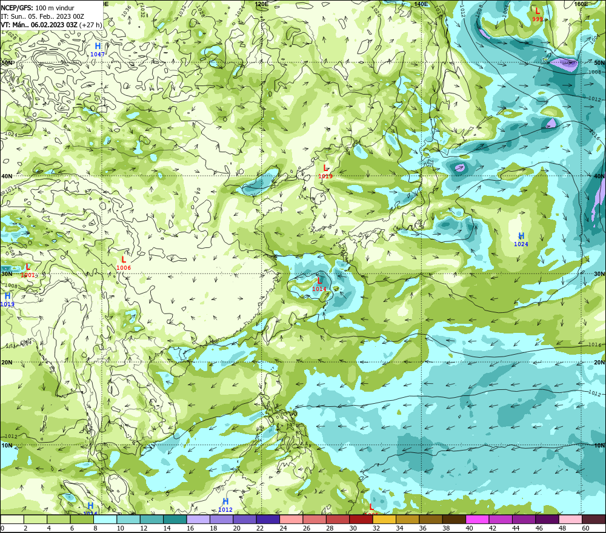Image resolution: width=606 pixels, height=533 pixels.
Task: Pick the cyan 10–12 legend swatch
Action: [x=128, y=519]
